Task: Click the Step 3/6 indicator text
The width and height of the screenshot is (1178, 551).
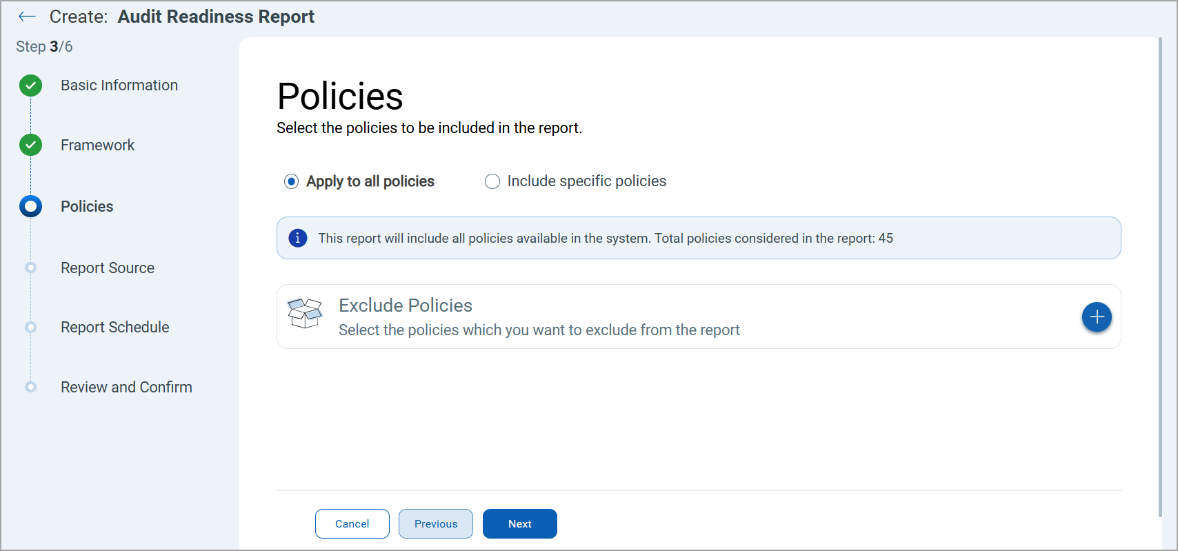Action: pos(44,47)
